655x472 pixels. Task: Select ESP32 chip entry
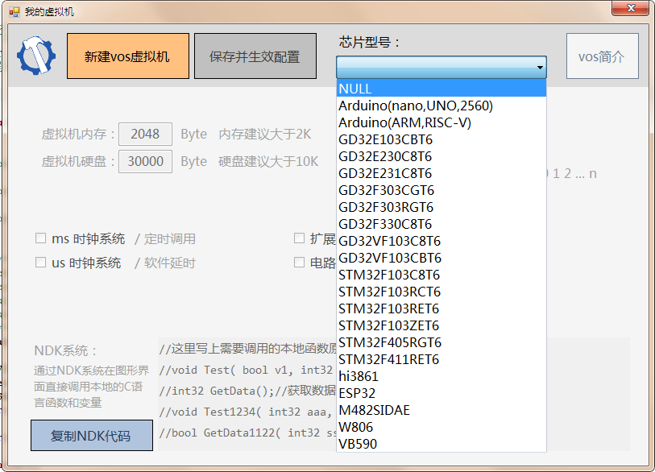click(x=442, y=393)
